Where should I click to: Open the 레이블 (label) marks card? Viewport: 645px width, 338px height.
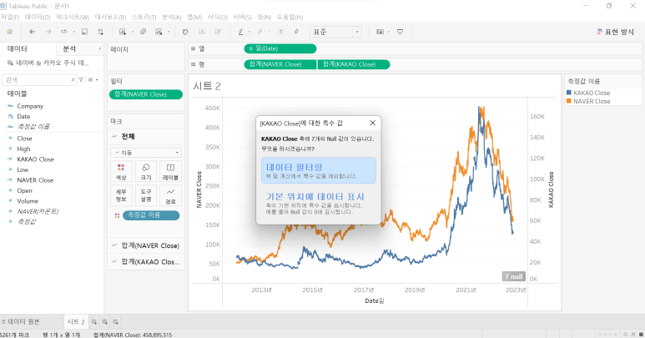tap(170, 171)
